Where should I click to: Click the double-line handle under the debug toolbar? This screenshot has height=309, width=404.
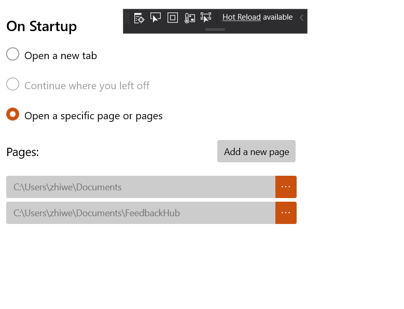coord(215,30)
